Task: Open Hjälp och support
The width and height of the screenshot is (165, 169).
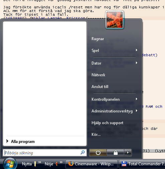Action: pos(107,123)
